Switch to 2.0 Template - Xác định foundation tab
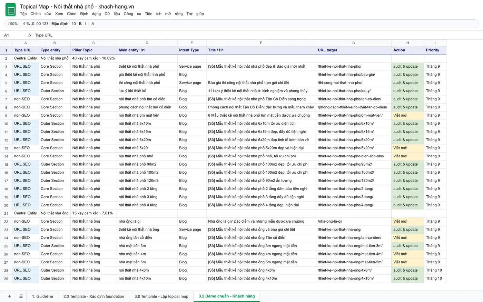 click(x=93, y=296)
